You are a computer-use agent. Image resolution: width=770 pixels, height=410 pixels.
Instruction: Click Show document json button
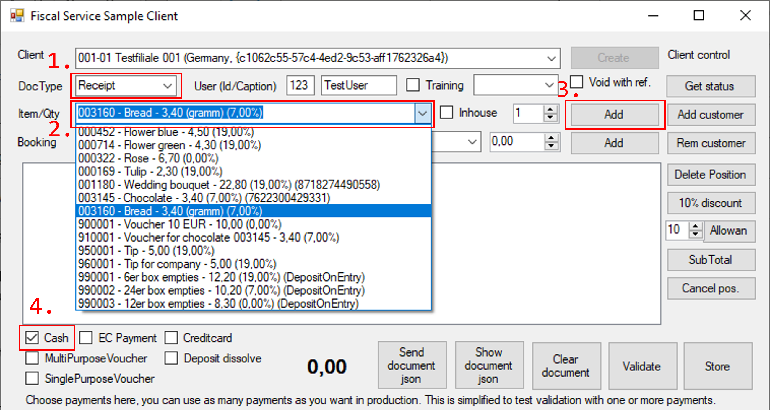[489, 365]
